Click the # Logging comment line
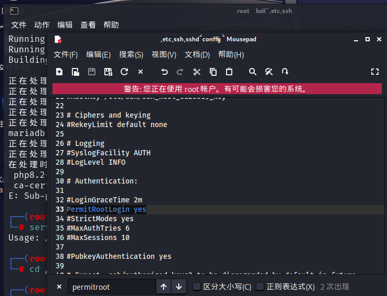This screenshot has height=296, width=387. pyautogui.click(x=85, y=143)
